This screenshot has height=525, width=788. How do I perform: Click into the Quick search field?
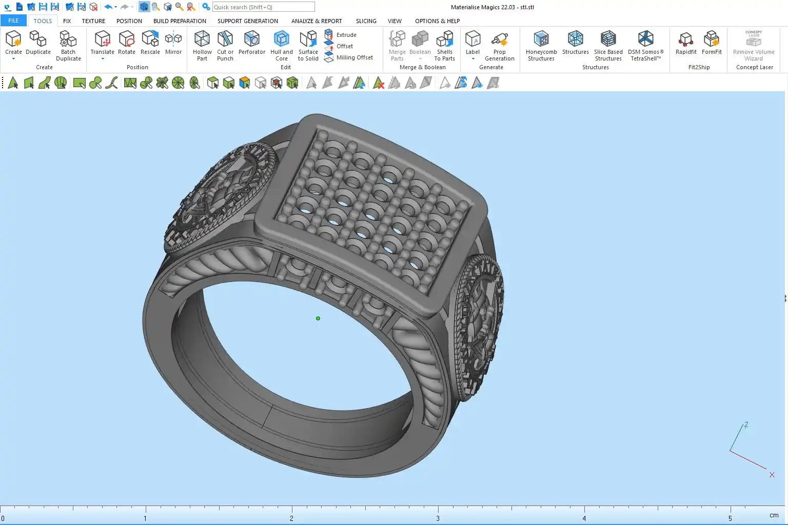(263, 7)
